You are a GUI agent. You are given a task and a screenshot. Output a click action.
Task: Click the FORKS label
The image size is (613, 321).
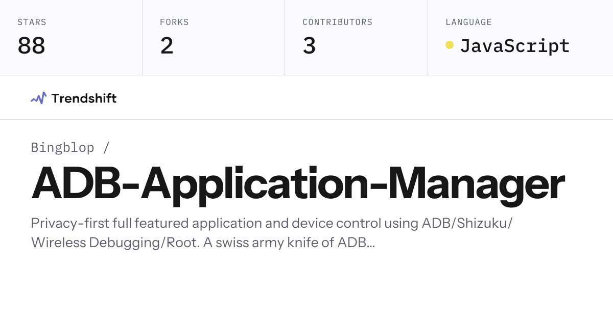174,22
